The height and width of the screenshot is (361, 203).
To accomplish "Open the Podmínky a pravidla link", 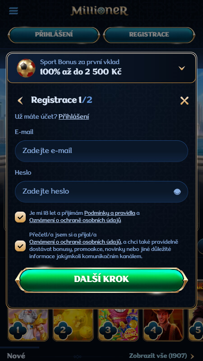I will coord(110,213).
